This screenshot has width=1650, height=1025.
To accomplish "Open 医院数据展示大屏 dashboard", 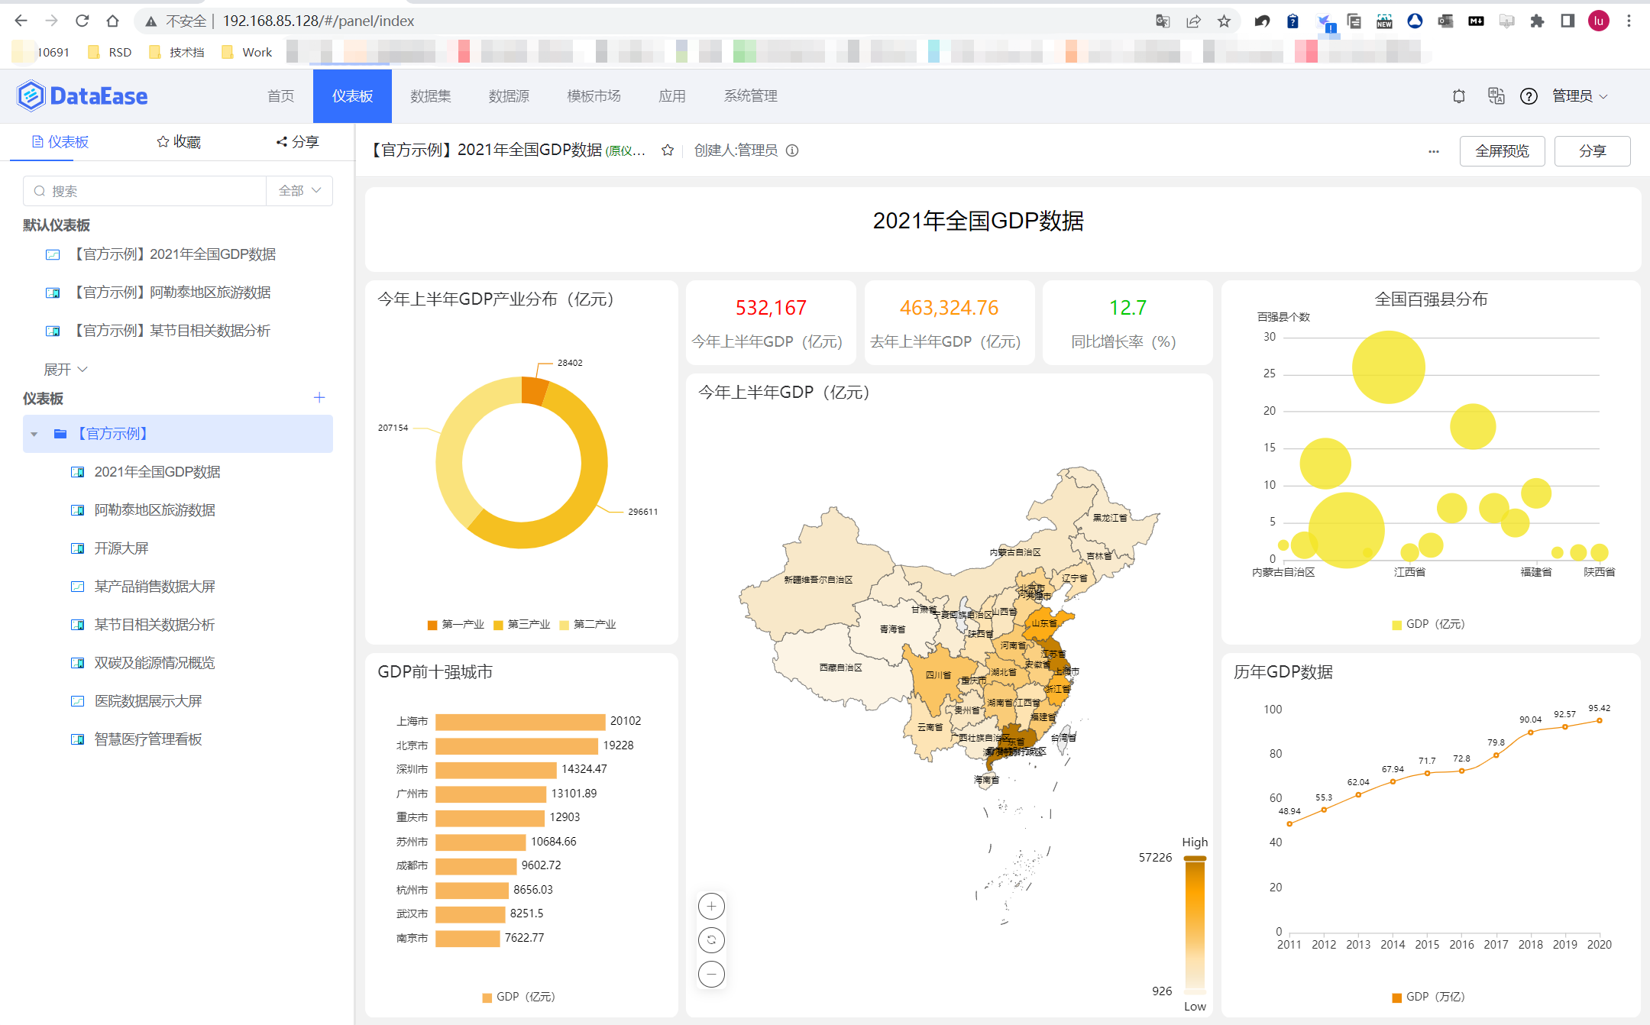I will click(147, 701).
